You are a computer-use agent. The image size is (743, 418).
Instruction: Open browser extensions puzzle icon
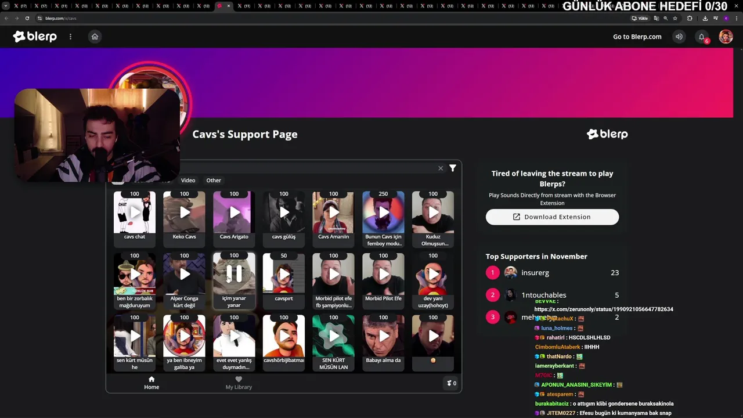(x=690, y=18)
